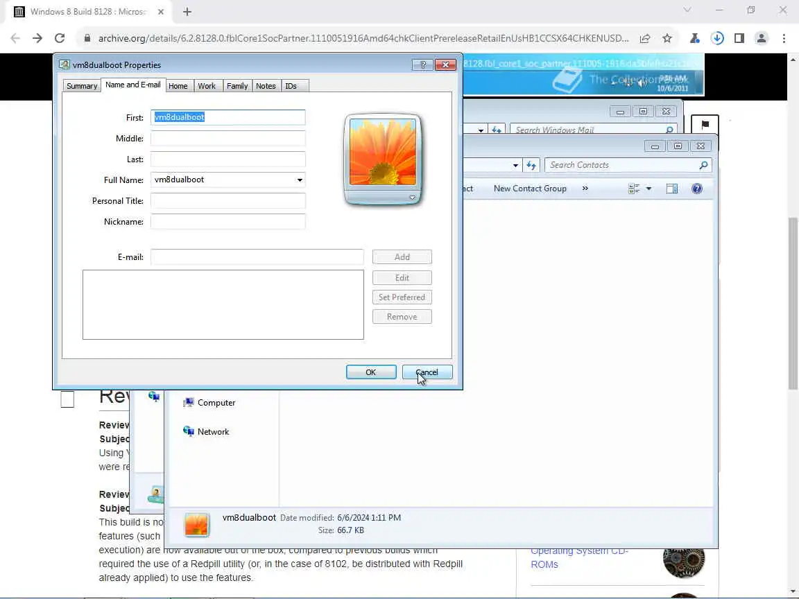Select Network in navigation pane

click(207, 431)
